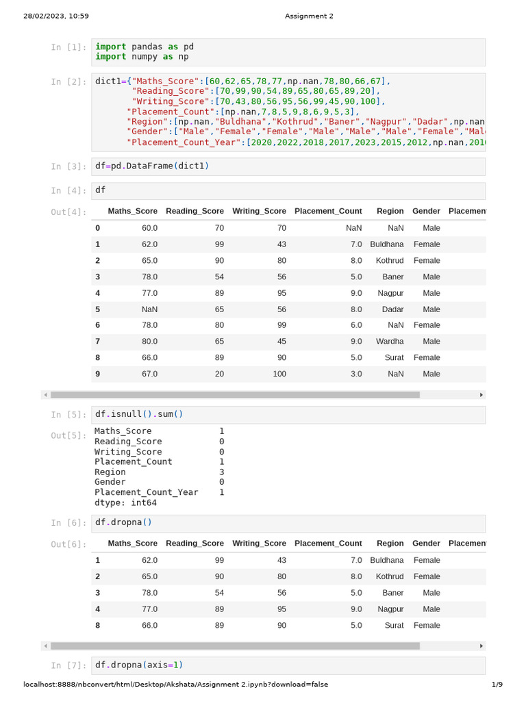The height and width of the screenshot is (701, 526).
Task: Click right arrow of Out[6] table scrollbar
Action: pos(481,646)
